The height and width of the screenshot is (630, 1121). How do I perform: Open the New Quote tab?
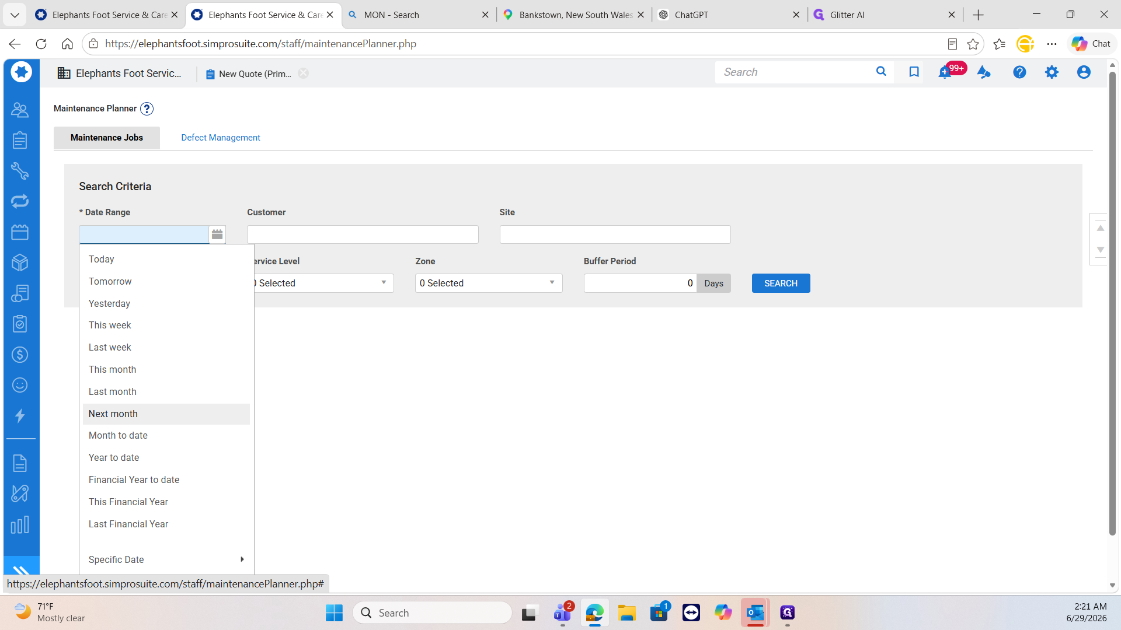(x=249, y=73)
